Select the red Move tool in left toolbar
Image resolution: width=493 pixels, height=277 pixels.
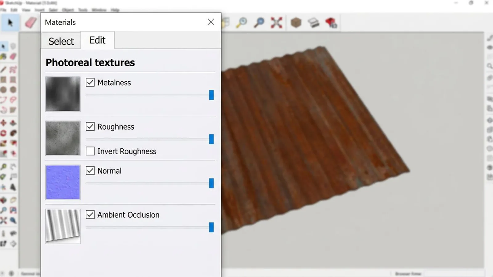(3, 123)
